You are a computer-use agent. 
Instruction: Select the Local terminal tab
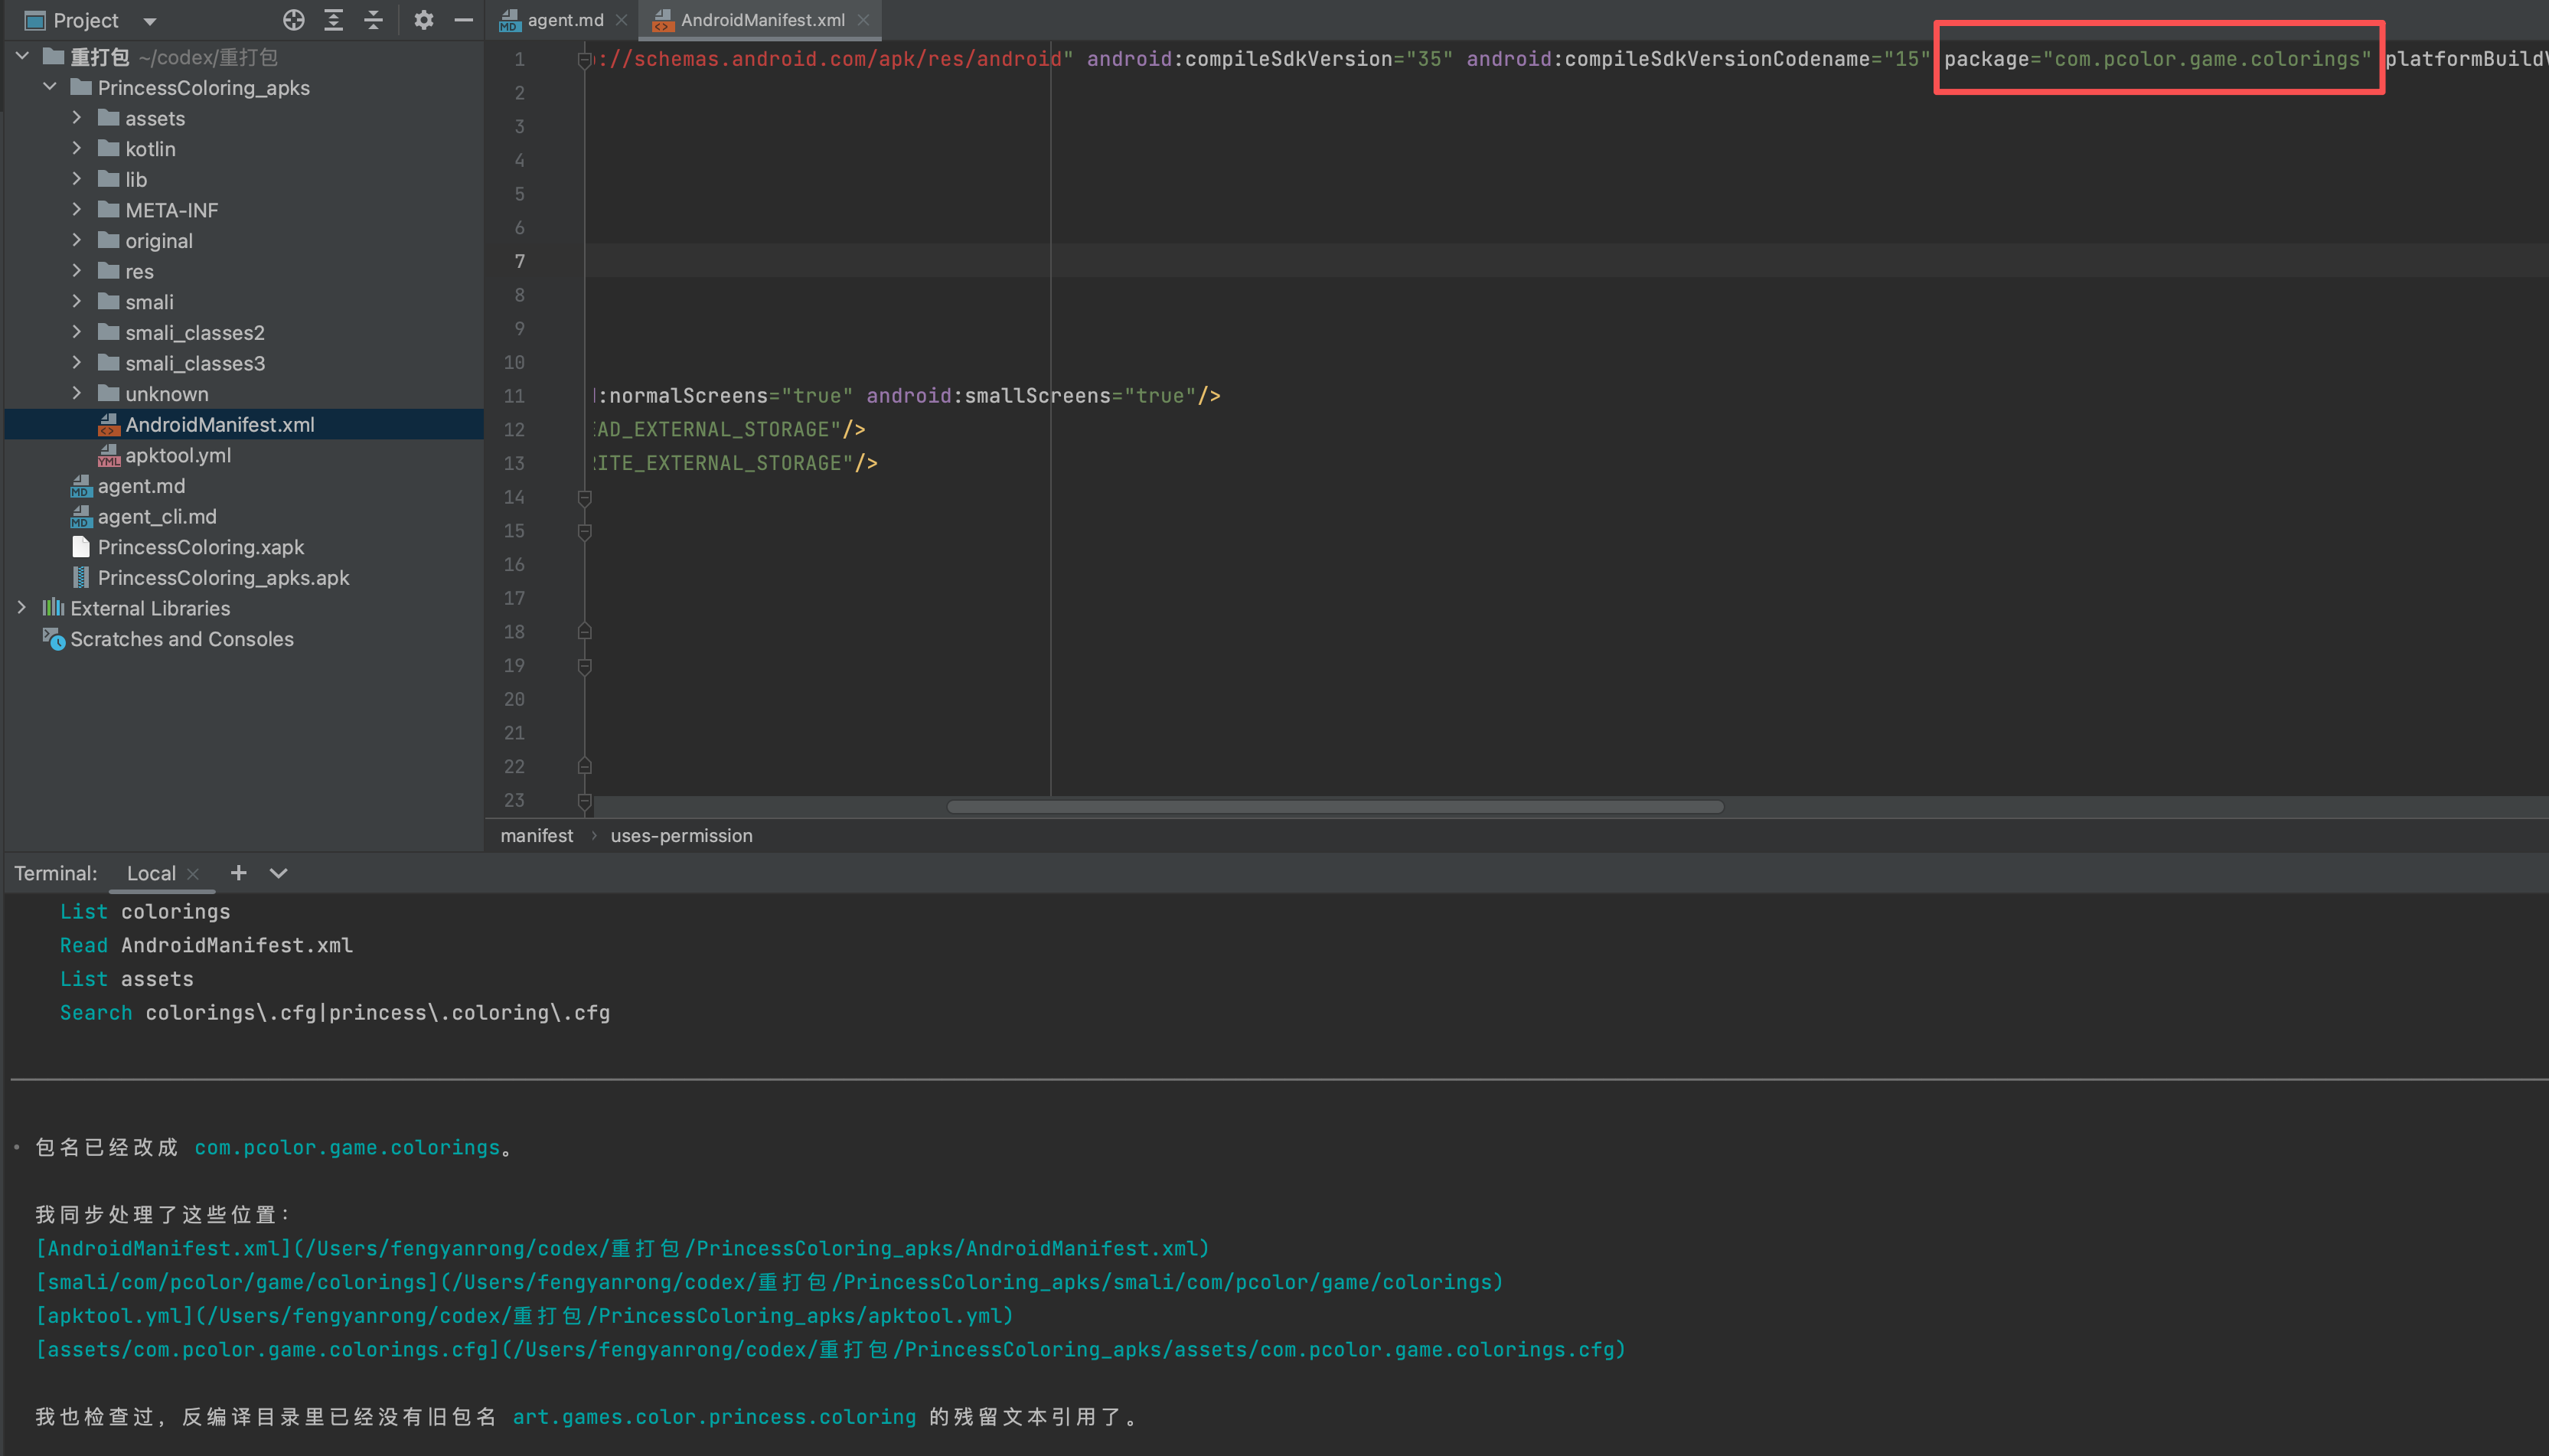point(151,873)
